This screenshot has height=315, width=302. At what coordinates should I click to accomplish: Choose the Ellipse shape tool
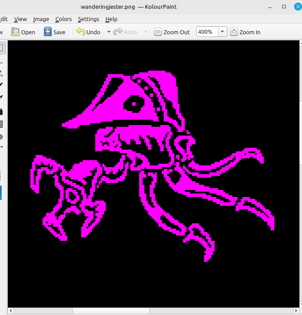click(x=1, y=136)
